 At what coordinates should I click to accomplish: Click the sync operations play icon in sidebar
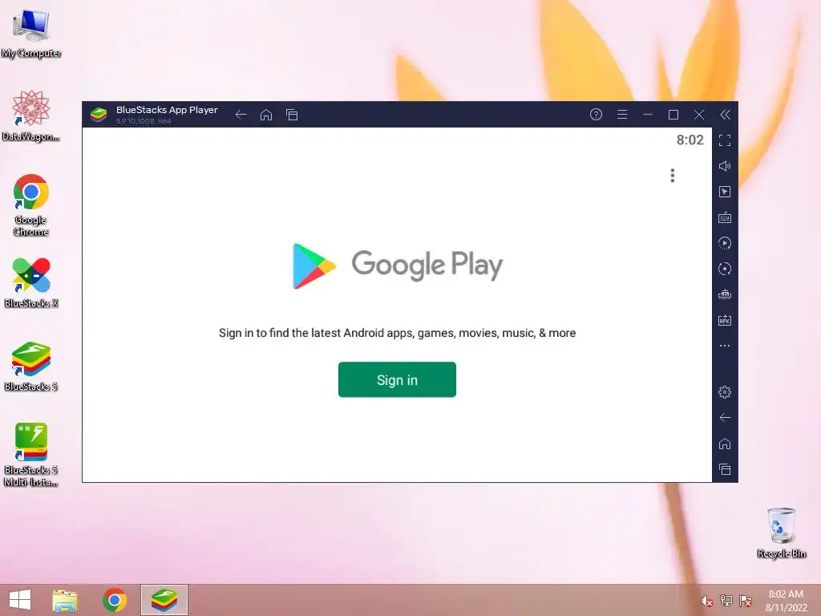point(725,243)
